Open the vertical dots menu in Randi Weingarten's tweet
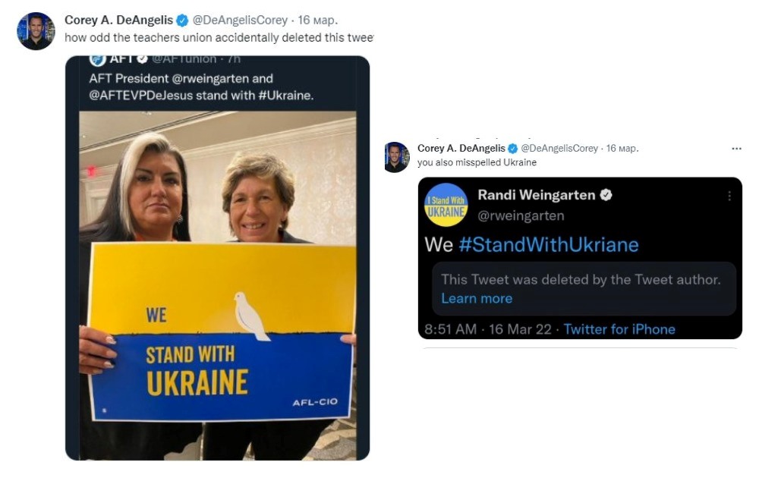Screen dimensions: 759x484 [729, 196]
